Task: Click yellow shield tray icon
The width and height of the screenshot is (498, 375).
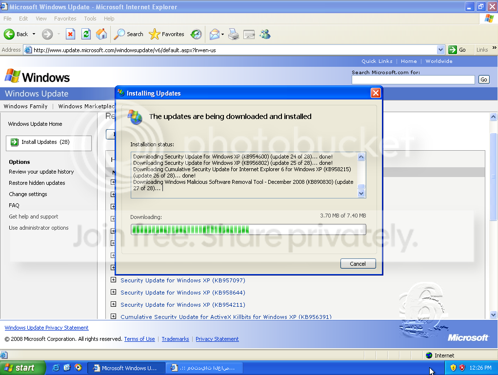Action: pos(453,368)
